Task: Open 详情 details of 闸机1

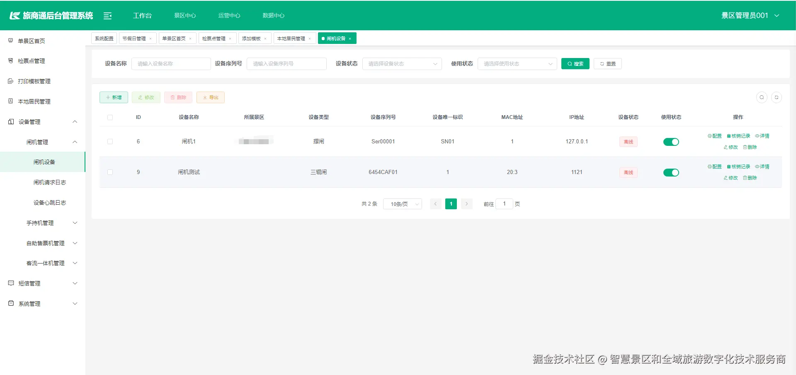Action: click(763, 136)
